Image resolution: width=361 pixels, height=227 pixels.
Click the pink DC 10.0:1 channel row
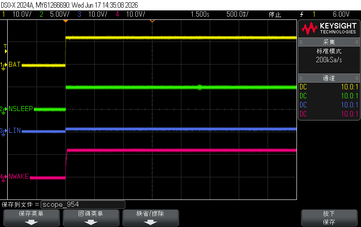pyautogui.click(x=329, y=114)
